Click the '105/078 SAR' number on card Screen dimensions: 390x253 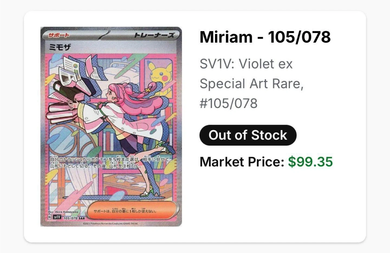tap(74, 218)
